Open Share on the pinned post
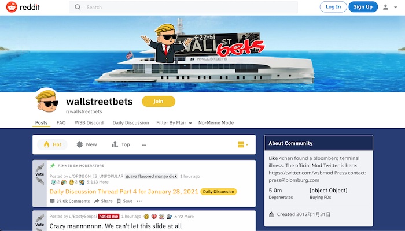Viewport: 405px width, 231px height. (104, 201)
